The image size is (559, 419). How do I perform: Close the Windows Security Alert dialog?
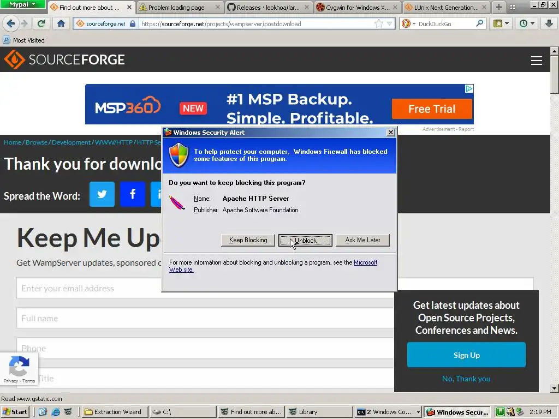click(x=391, y=132)
